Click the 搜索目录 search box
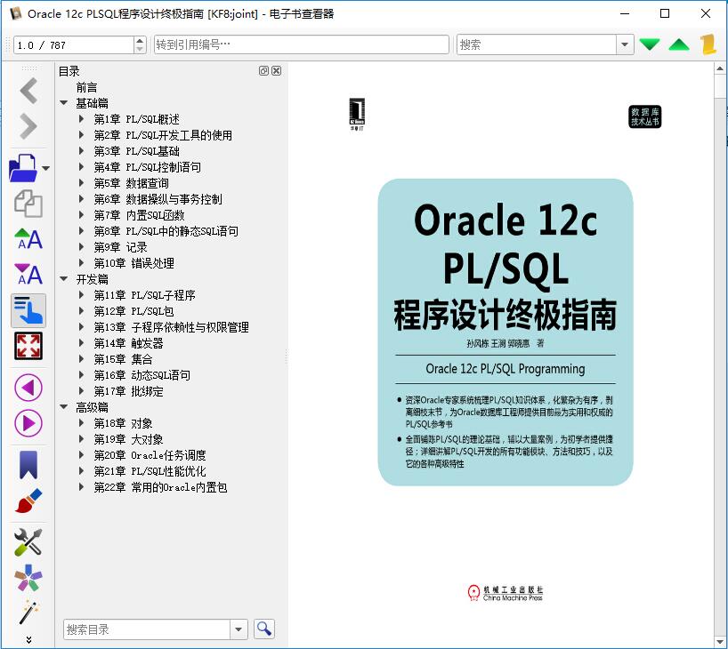 pyautogui.click(x=147, y=629)
